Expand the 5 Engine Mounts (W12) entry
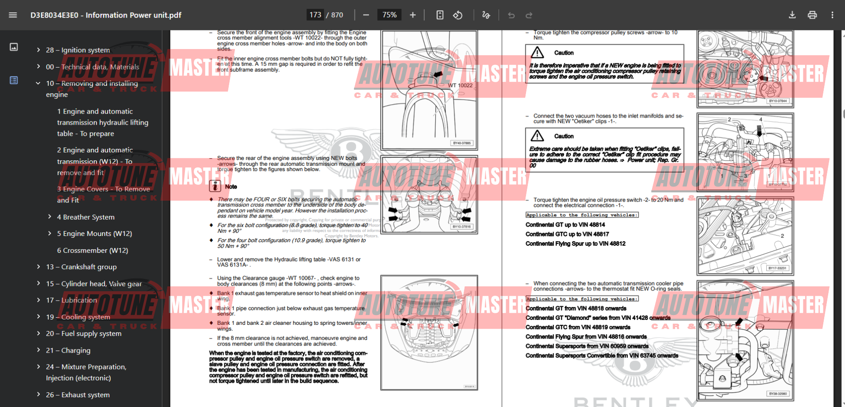Viewport: 845px width, 407px height. 50,233
